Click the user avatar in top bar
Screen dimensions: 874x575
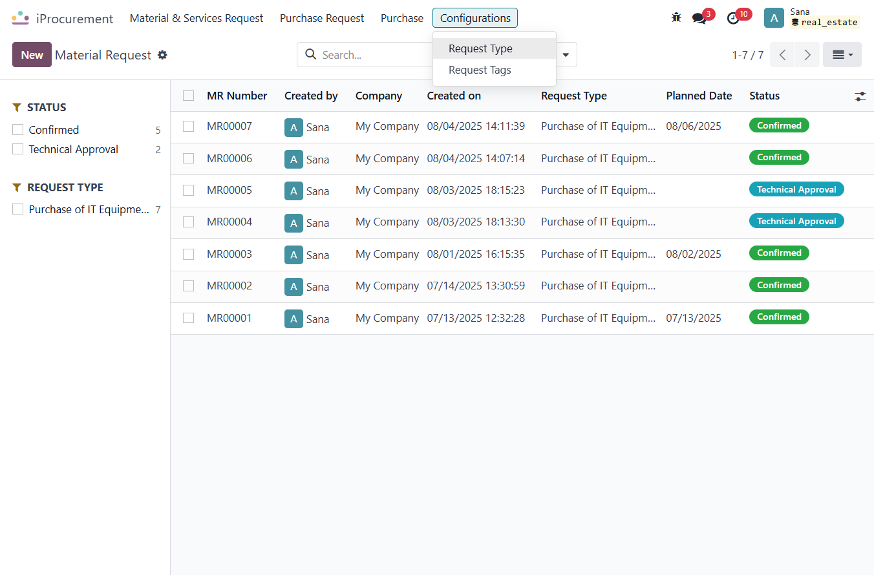(x=774, y=17)
